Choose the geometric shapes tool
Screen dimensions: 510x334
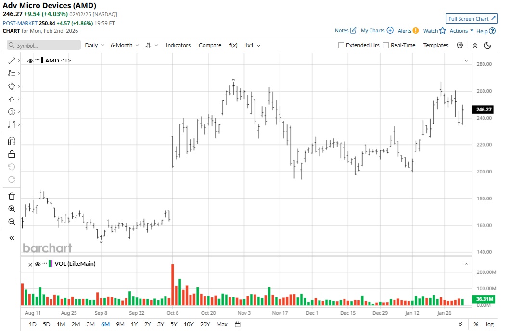click(x=12, y=87)
